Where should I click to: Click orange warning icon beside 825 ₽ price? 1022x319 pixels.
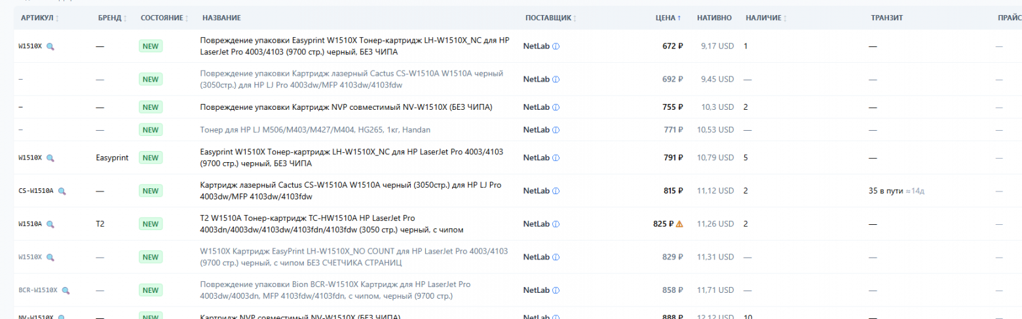click(679, 224)
